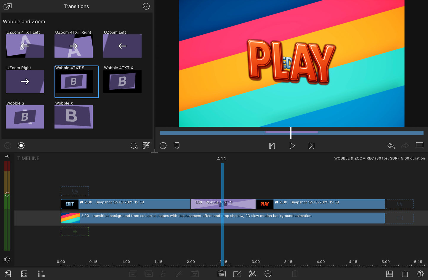
Task: Toggle the checkmark selection icon in library footer
Action: pos(7,145)
